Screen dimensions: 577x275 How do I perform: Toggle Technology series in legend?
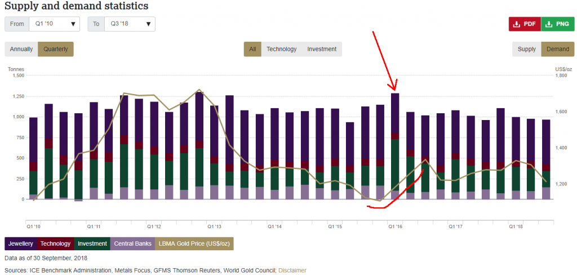click(x=56, y=243)
